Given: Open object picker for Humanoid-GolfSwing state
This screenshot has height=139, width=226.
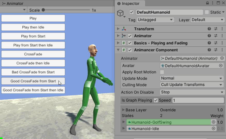Looking at the screenshot, I should tap(213, 122).
